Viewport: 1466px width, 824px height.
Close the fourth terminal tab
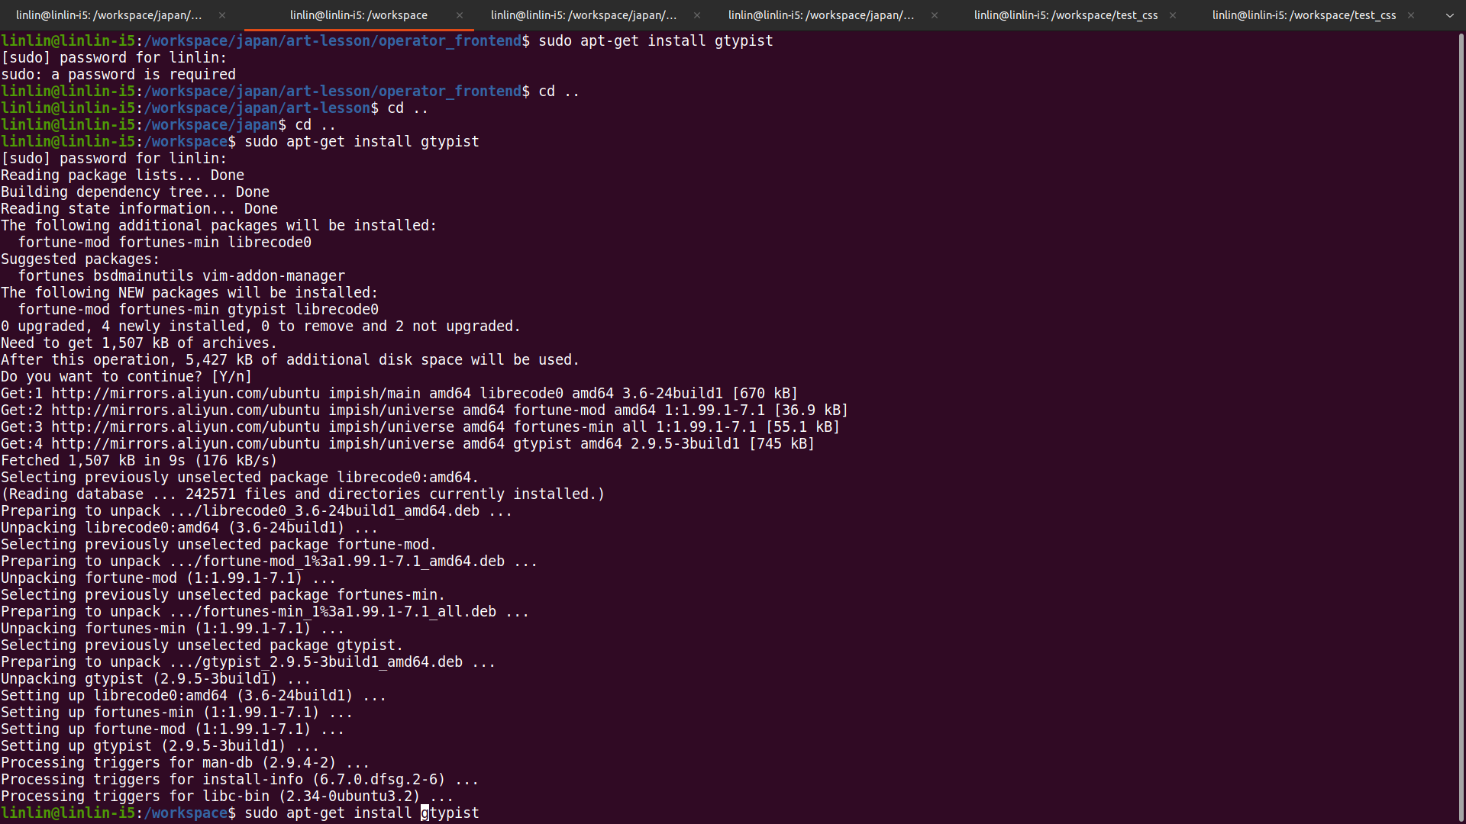tap(934, 15)
